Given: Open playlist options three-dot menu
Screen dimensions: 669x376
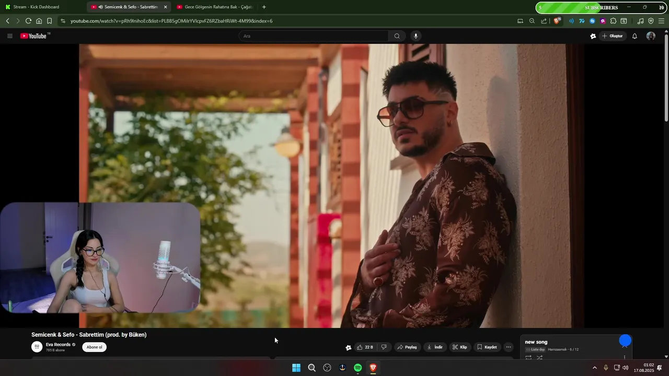Looking at the screenshot, I should tap(624, 358).
